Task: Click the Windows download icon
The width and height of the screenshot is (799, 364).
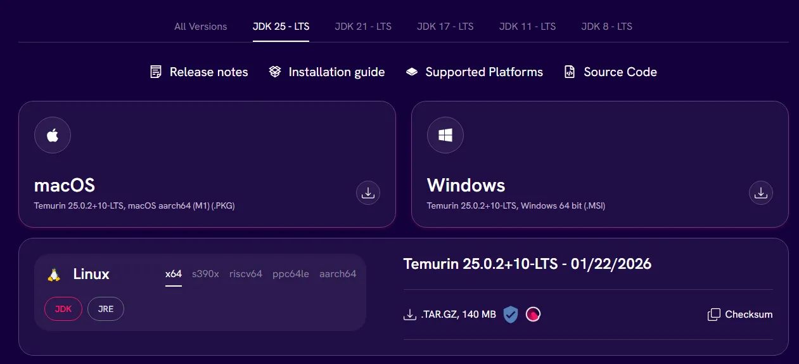Action: click(x=761, y=193)
